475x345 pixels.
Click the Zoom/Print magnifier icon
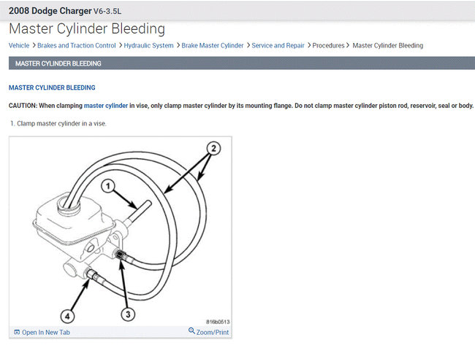(x=191, y=330)
